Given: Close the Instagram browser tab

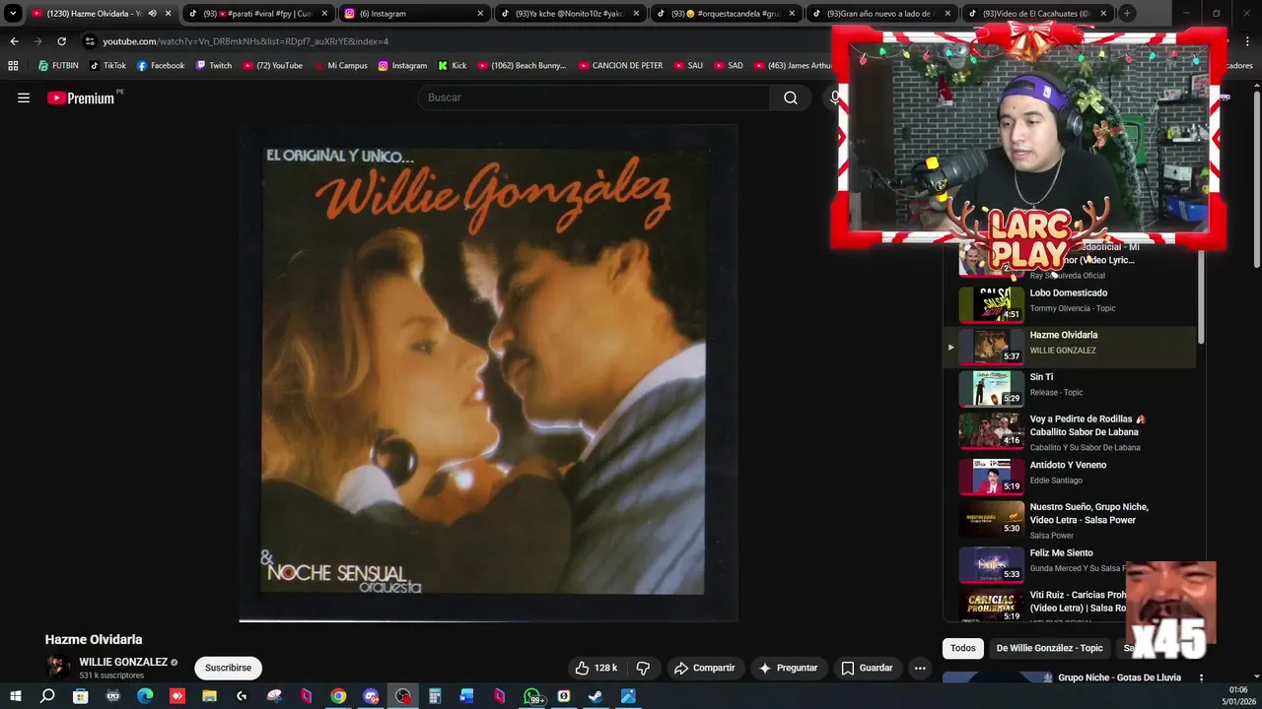Looking at the screenshot, I should pyautogui.click(x=480, y=14).
